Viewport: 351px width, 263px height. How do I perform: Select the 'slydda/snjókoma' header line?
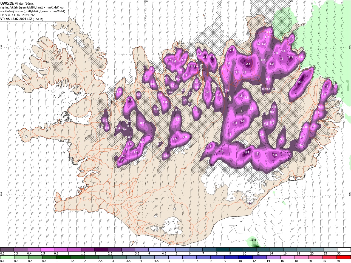point(33,11)
